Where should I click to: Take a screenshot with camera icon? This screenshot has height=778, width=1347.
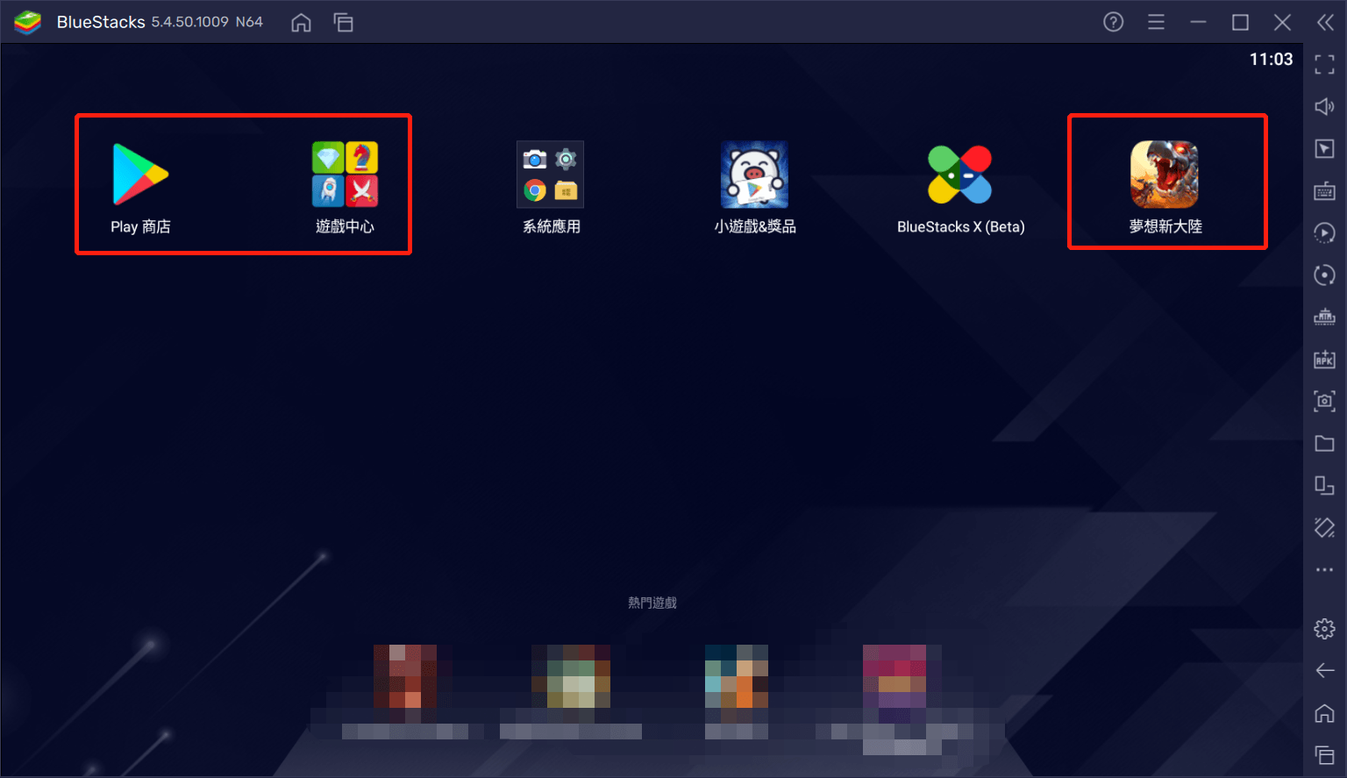(x=1324, y=401)
